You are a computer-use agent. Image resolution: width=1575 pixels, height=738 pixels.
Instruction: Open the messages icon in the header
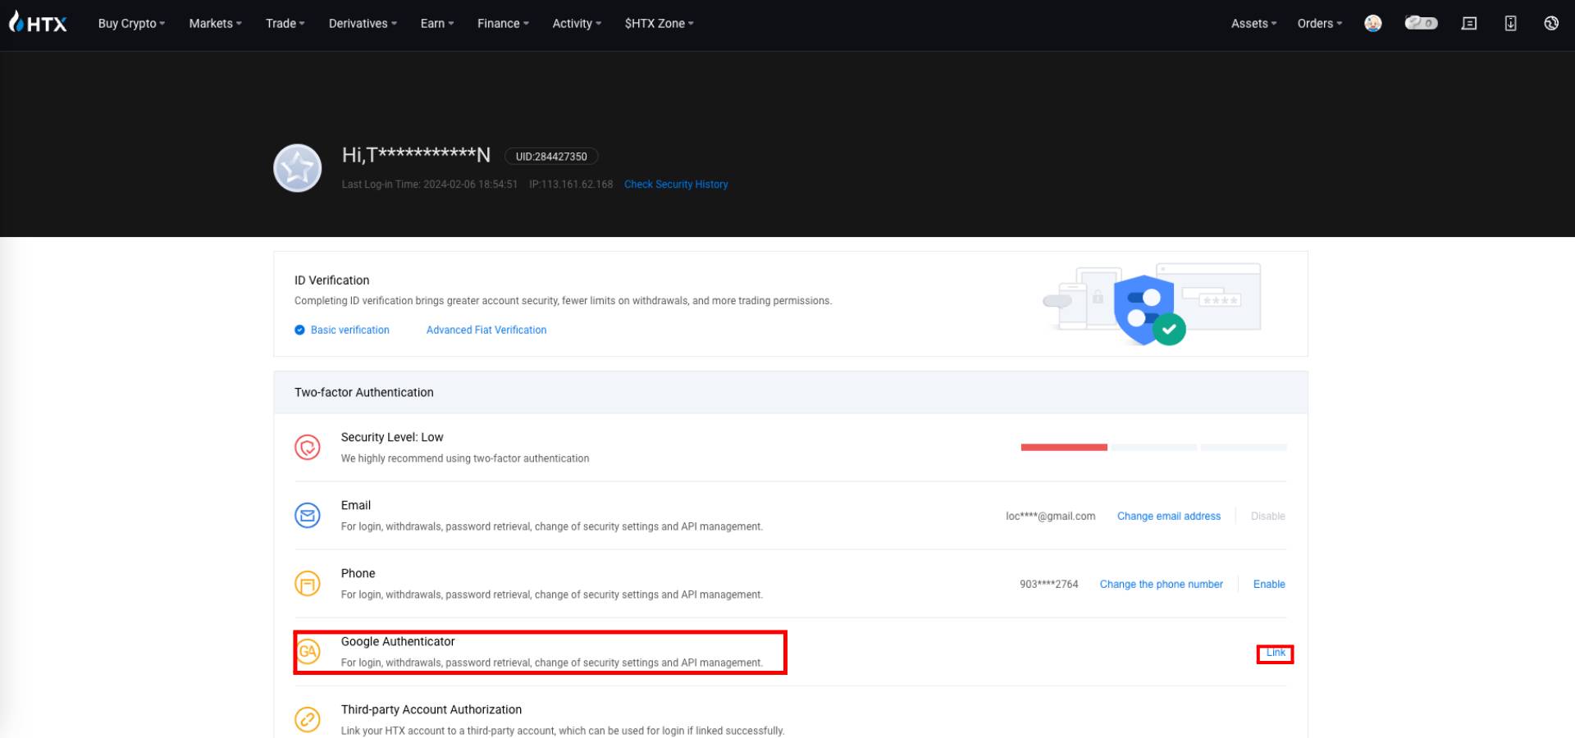[x=1469, y=24]
